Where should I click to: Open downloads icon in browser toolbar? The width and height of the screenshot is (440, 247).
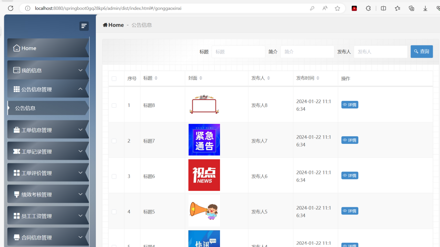425,8
